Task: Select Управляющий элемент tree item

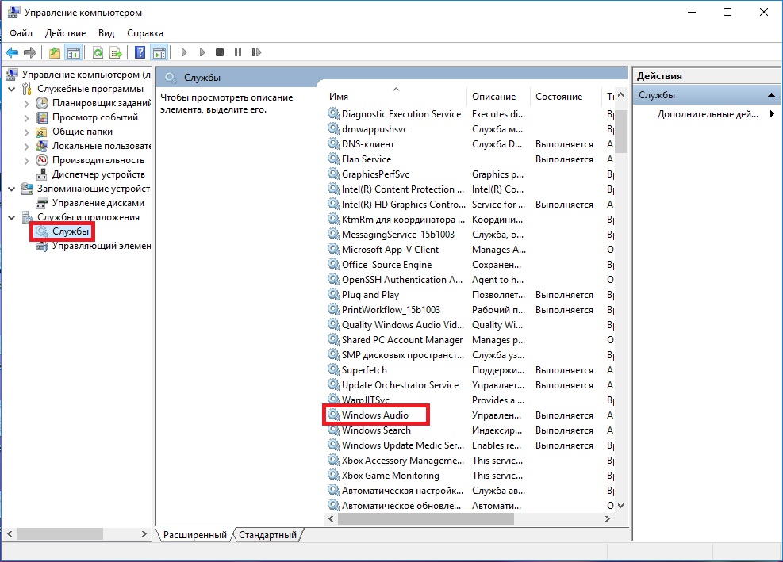Action: (102, 246)
